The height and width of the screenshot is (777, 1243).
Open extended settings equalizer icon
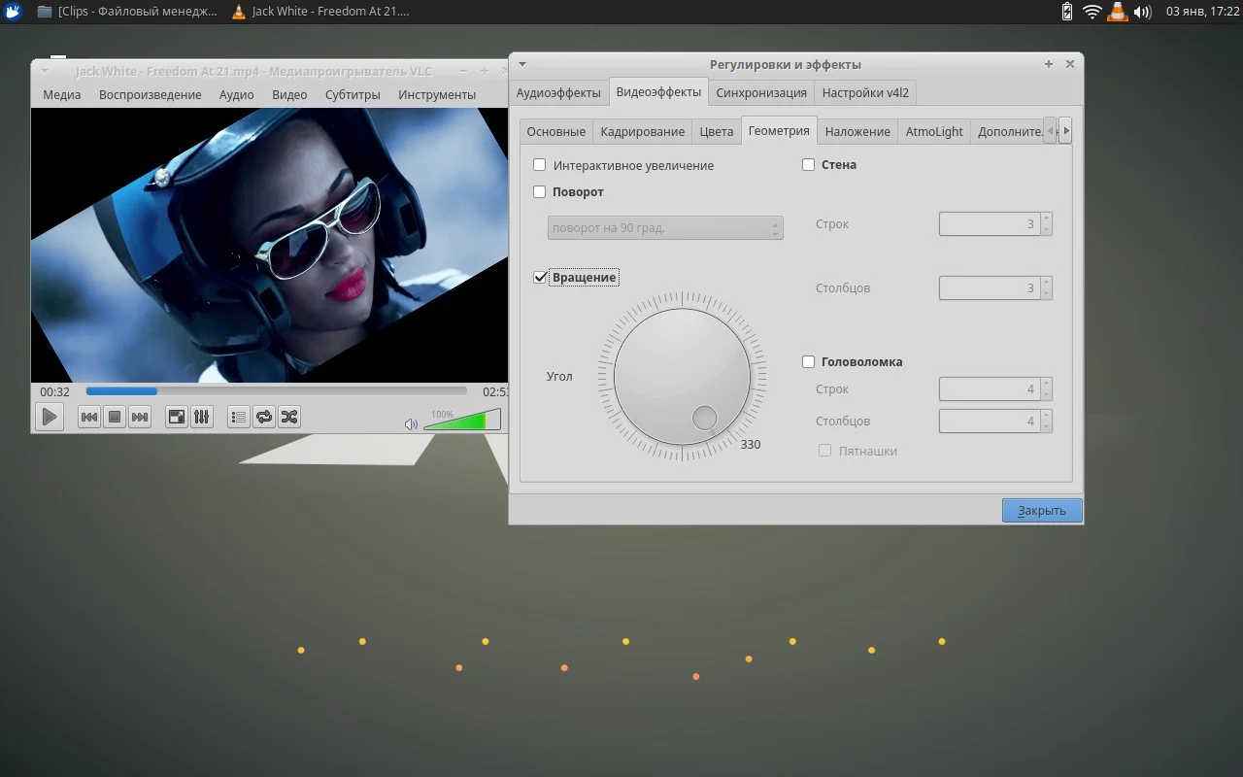[202, 417]
